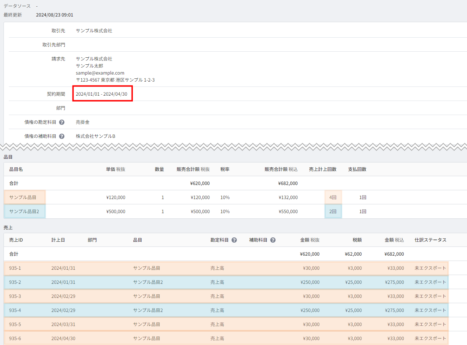
Task: Select email sample@example.com
Action: [x=100, y=73]
